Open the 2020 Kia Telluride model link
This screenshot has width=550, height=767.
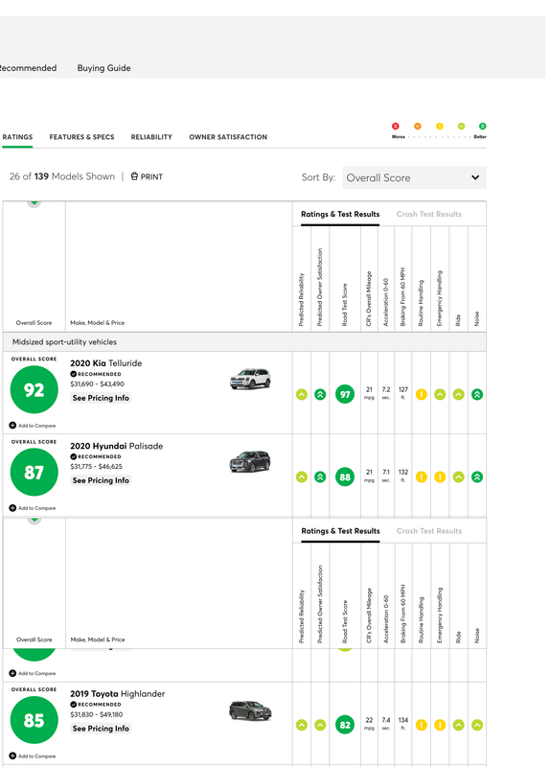pyautogui.click(x=106, y=363)
